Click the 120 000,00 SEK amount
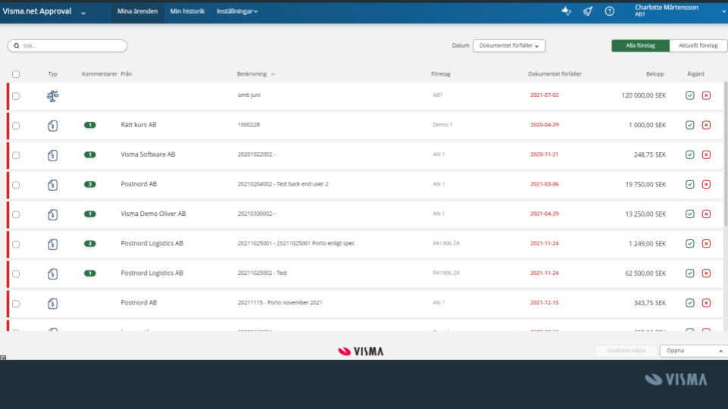This screenshot has width=728, height=409. [x=644, y=95]
